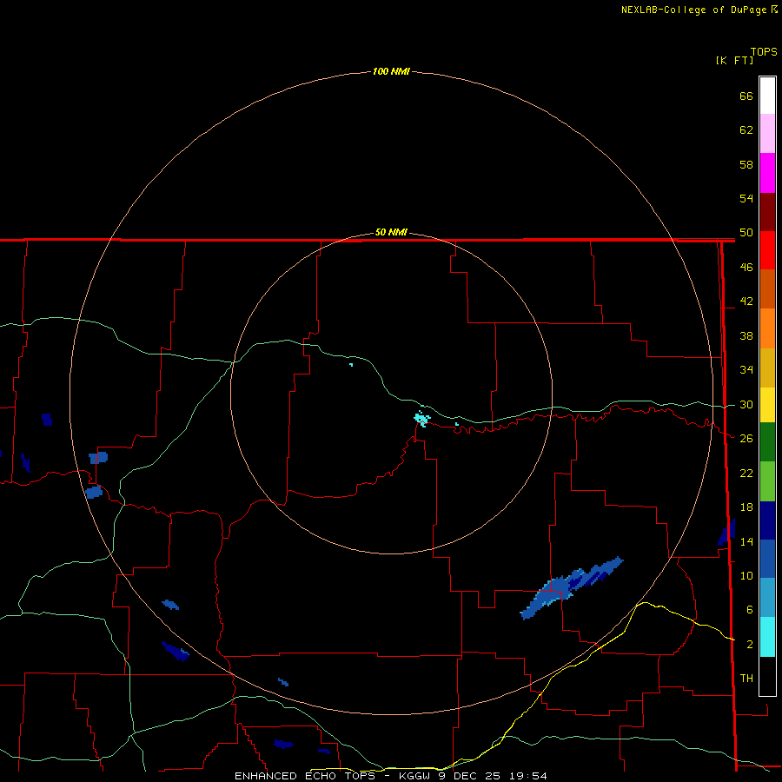This screenshot has height=782, width=782.
Task: Click the white swatch in the tops scale
Action: [x=767, y=96]
